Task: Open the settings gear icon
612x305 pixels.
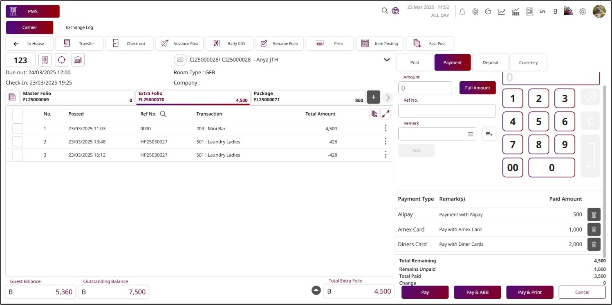Action: click(583, 11)
